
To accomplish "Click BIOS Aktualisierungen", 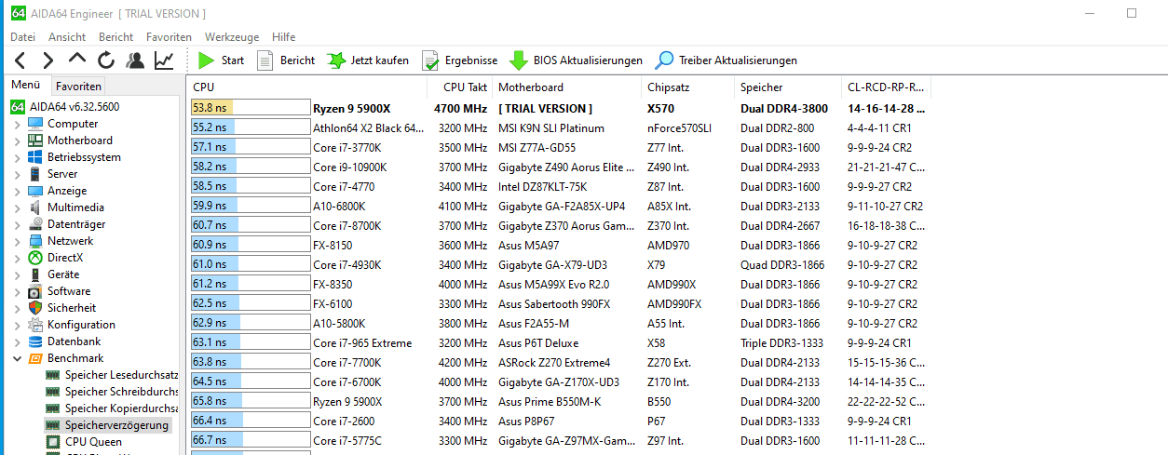I will tap(576, 60).
